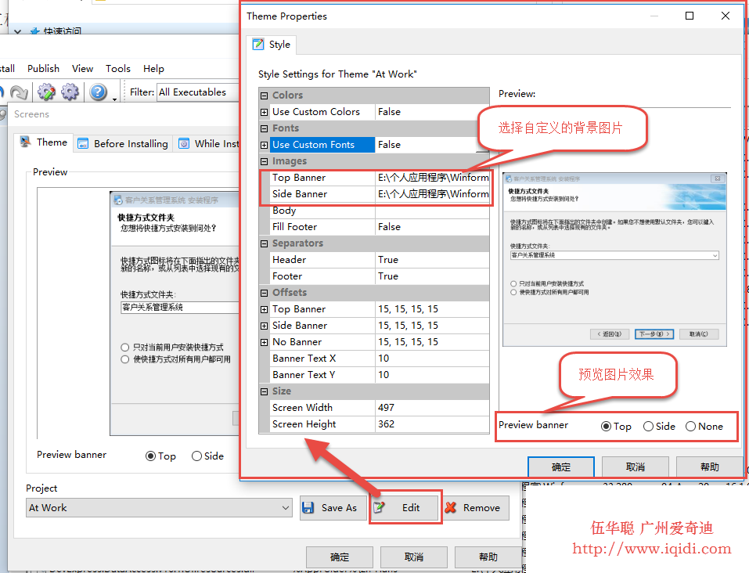This screenshot has width=749, height=573.
Task: Click 帮助 in the Screens dialog
Action: pos(488,557)
